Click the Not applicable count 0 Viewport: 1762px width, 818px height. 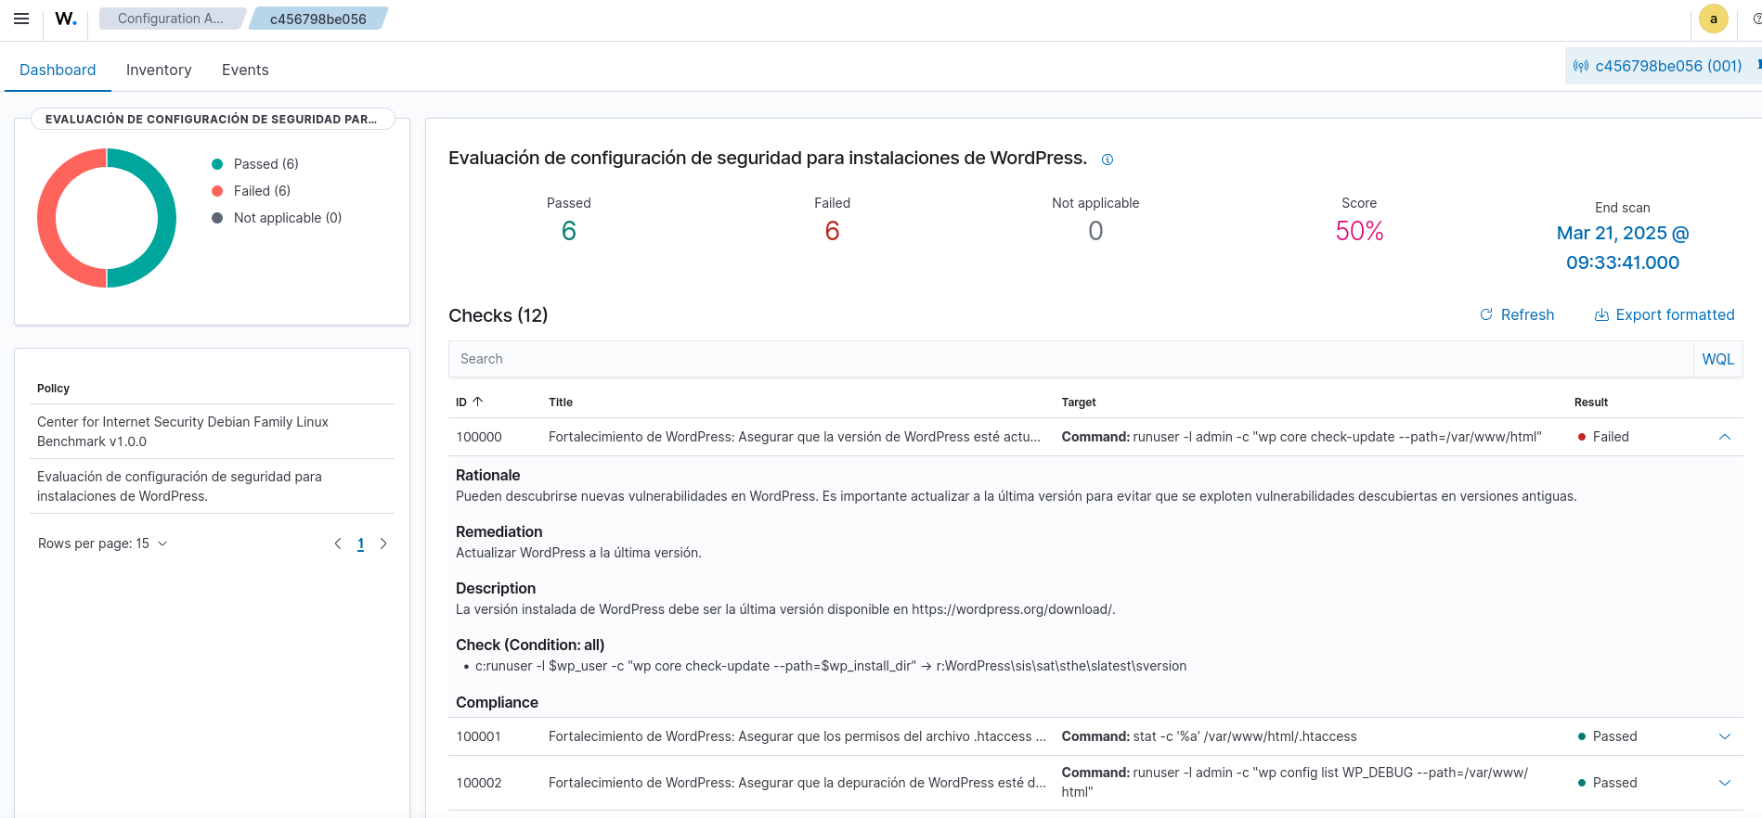click(1095, 231)
